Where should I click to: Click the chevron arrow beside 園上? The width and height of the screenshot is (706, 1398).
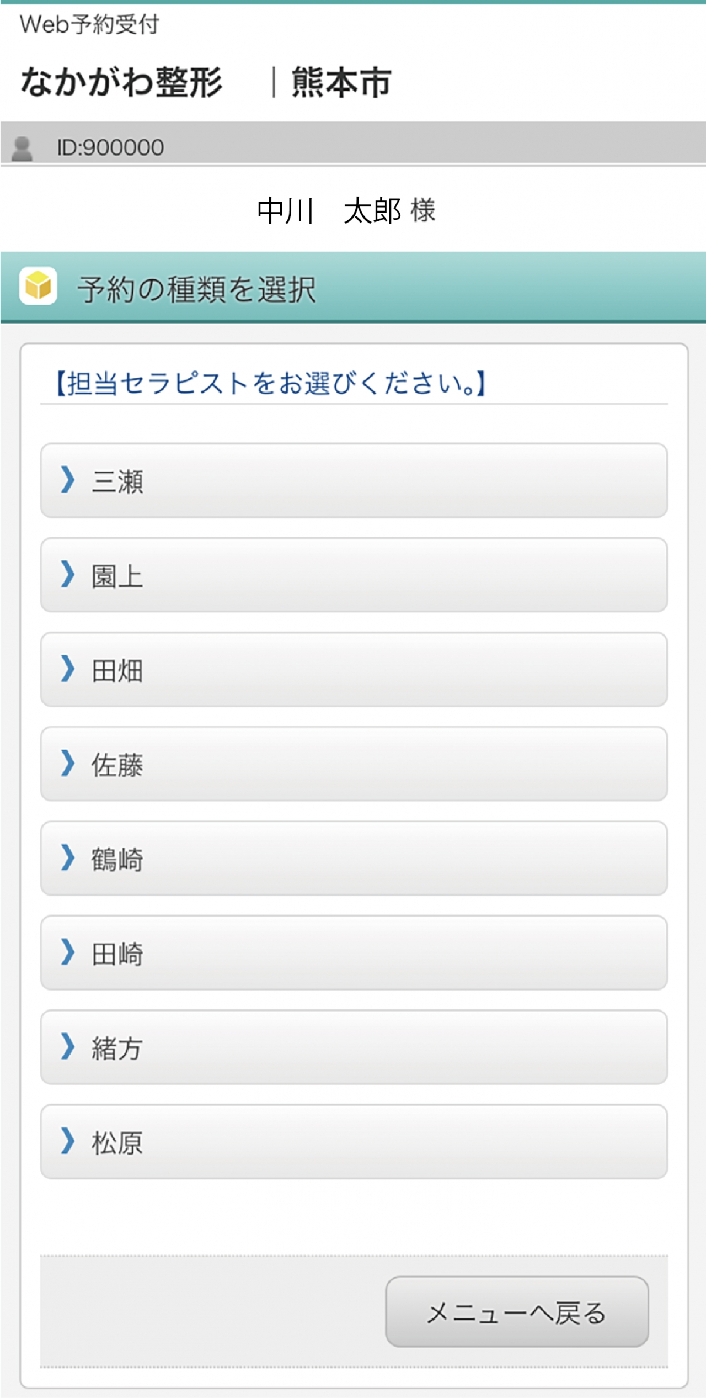click(67, 574)
